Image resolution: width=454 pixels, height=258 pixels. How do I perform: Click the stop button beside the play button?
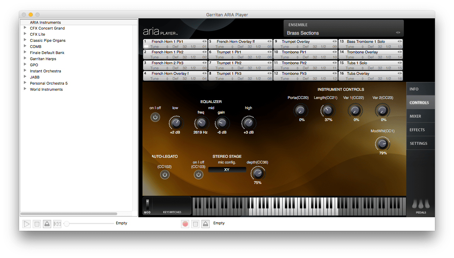click(x=37, y=224)
